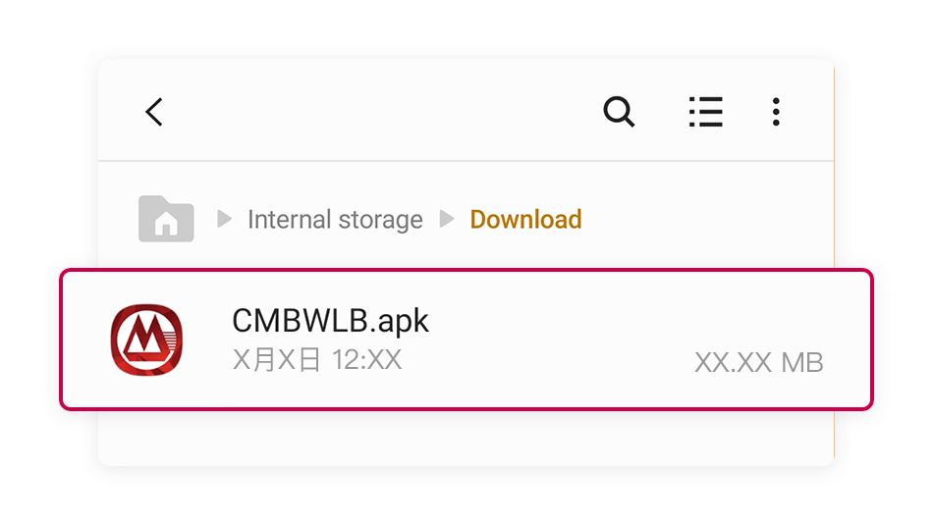Open the CMBWLB.apk file name
Image resolution: width=933 pixels, height=525 pixels.
coord(330,321)
